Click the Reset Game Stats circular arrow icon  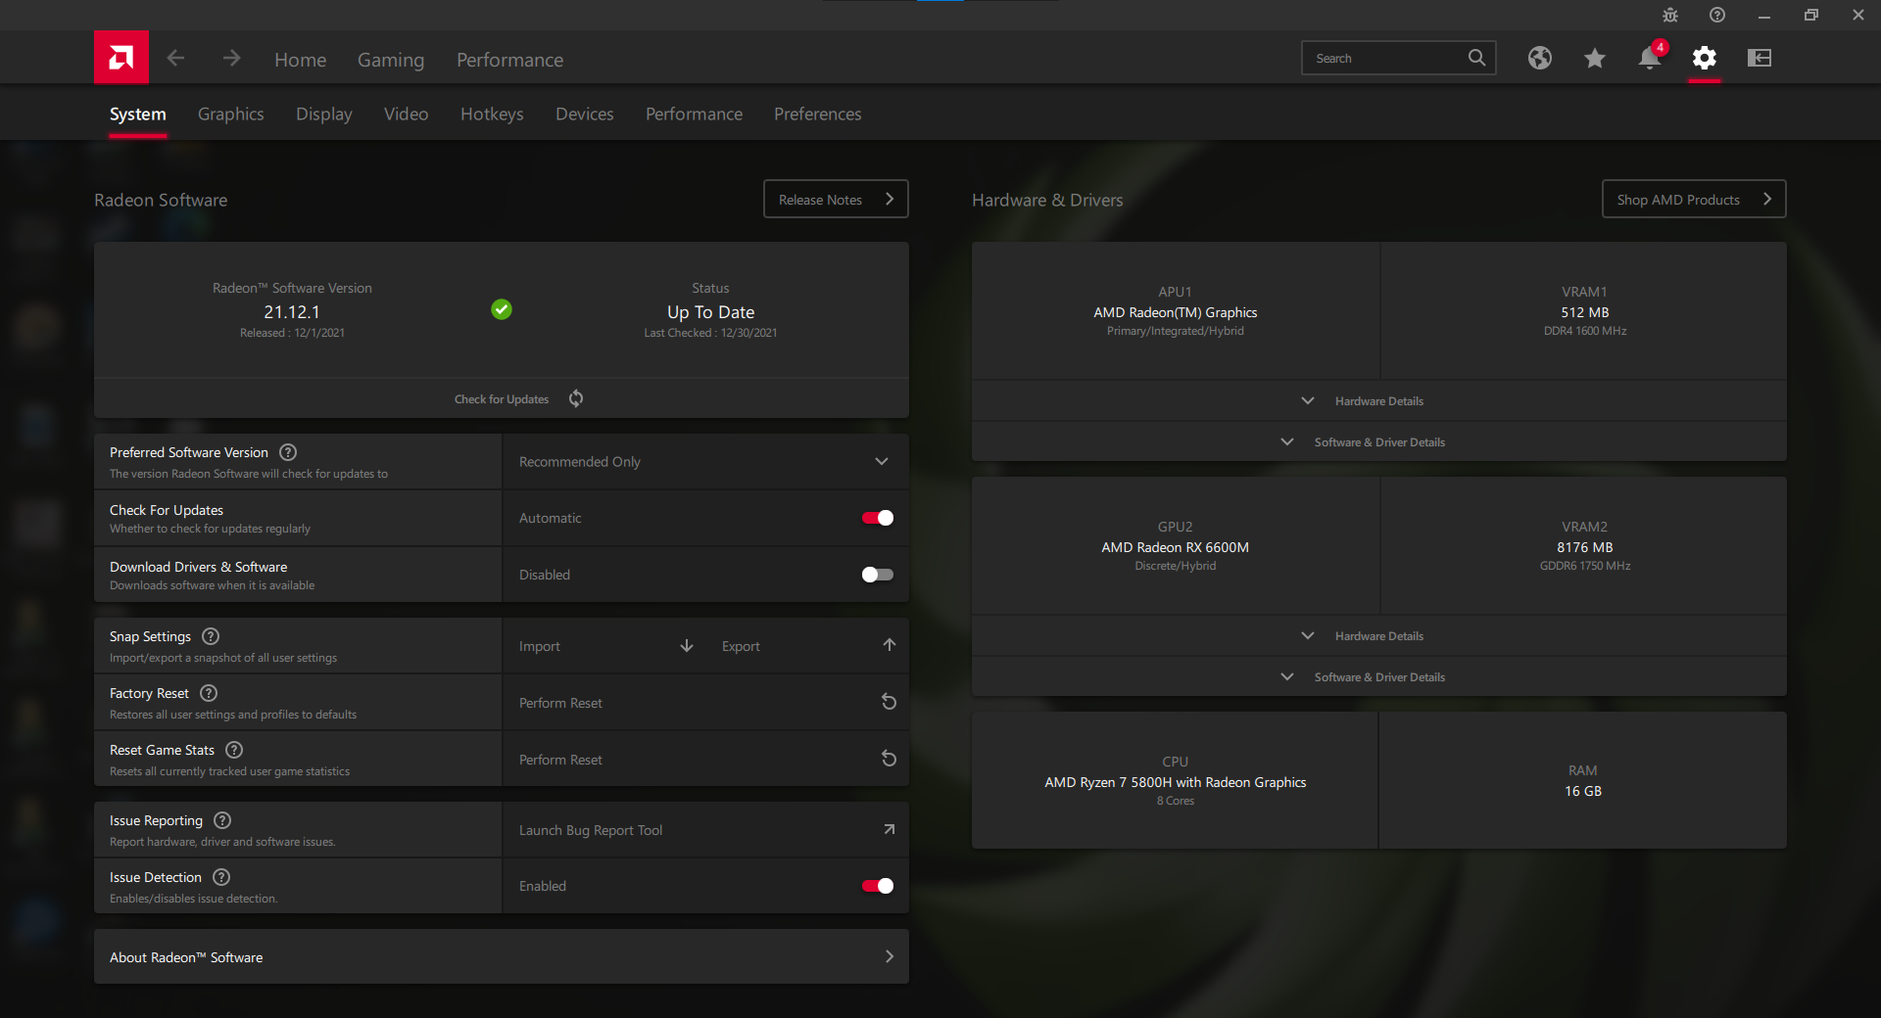(889, 759)
